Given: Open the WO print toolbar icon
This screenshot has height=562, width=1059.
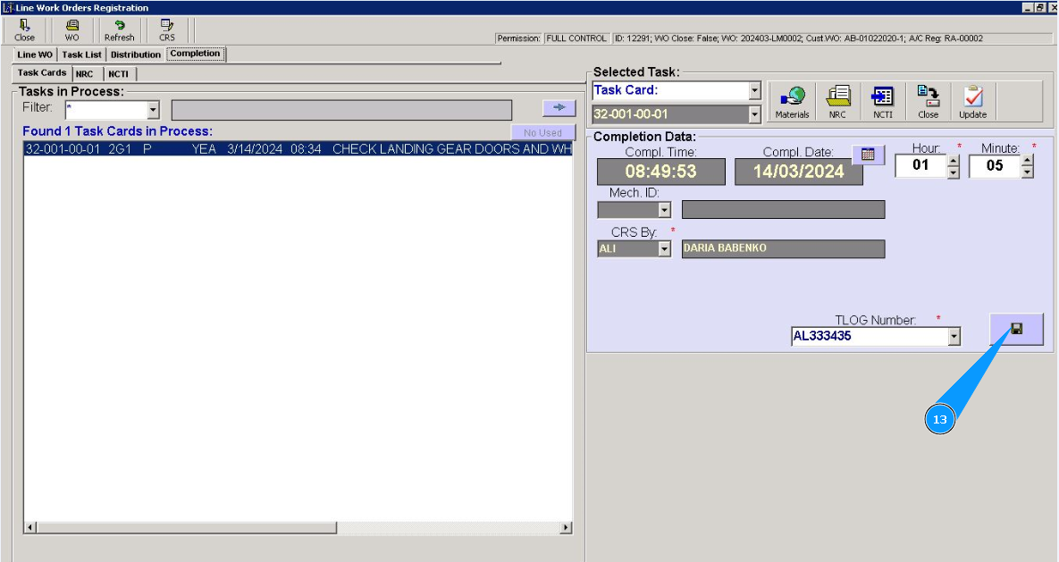Looking at the screenshot, I should 71,30.
